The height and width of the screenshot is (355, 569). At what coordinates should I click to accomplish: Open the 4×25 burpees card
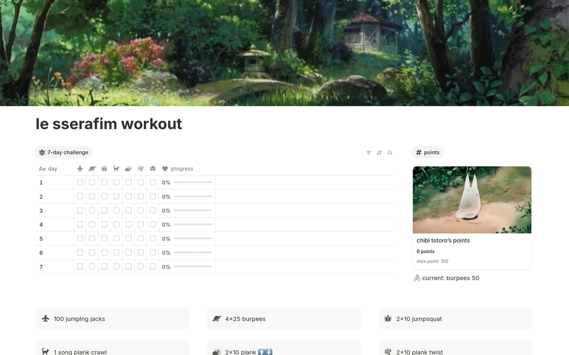(284, 318)
